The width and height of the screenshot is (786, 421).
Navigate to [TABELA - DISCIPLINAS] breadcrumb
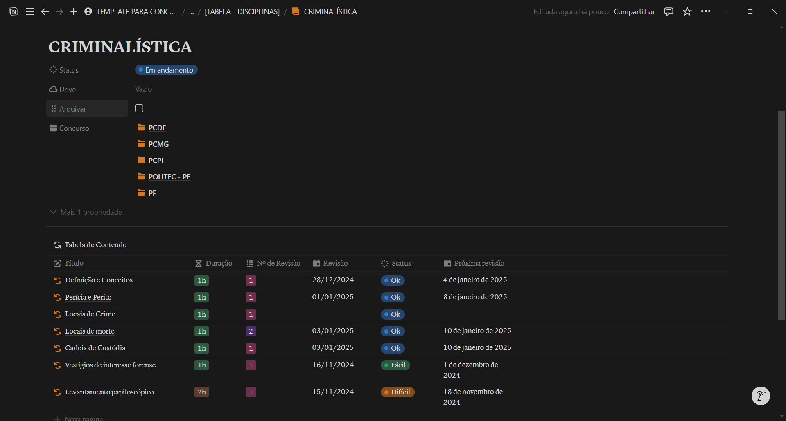tap(242, 12)
